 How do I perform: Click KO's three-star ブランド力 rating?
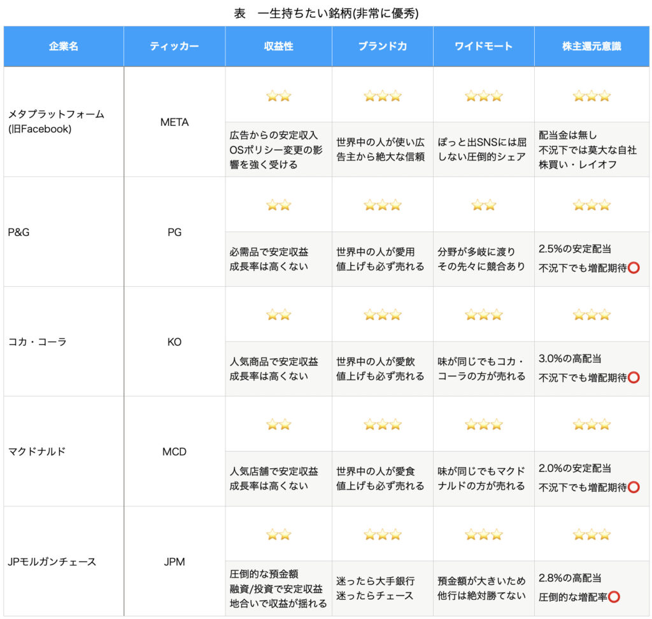click(x=383, y=314)
